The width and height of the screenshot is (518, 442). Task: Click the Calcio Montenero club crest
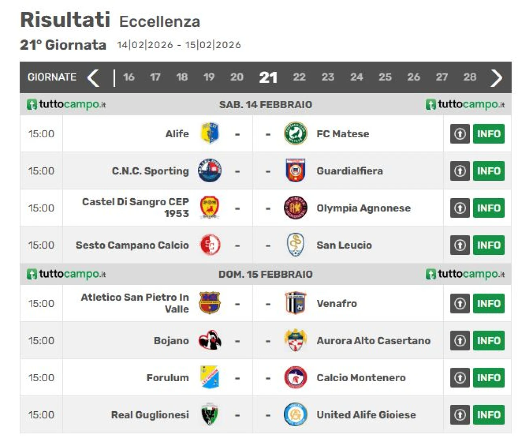click(295, 378)
